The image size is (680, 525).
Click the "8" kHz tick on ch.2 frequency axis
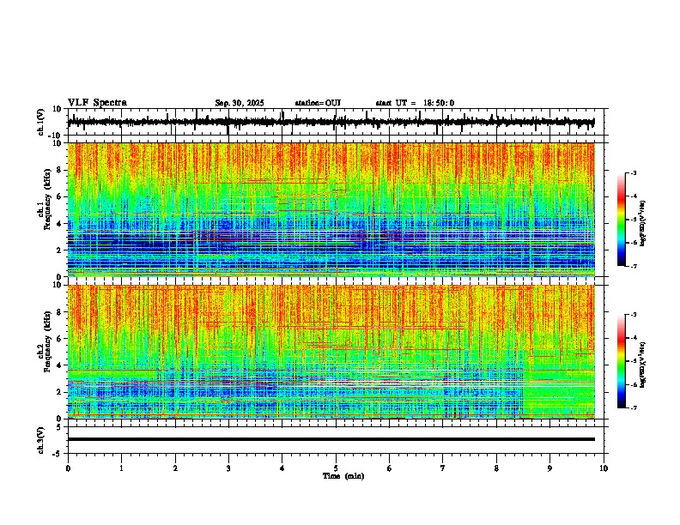click(60, 312)
